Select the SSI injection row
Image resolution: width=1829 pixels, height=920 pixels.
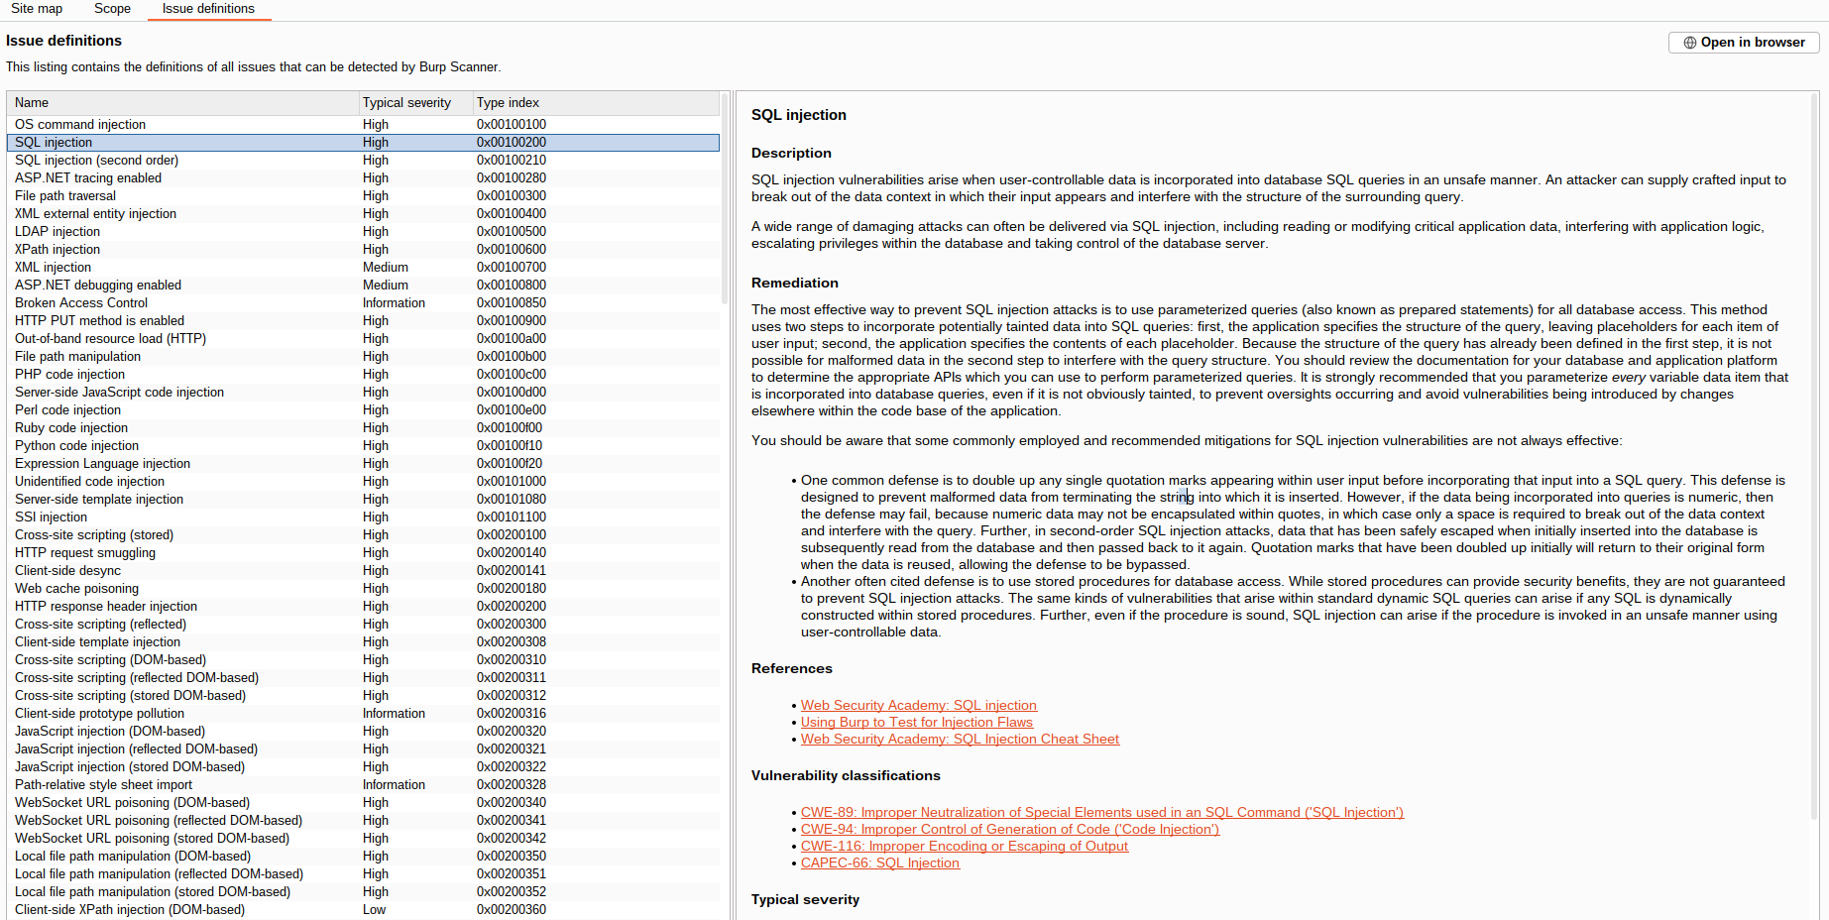coord(363,517)
